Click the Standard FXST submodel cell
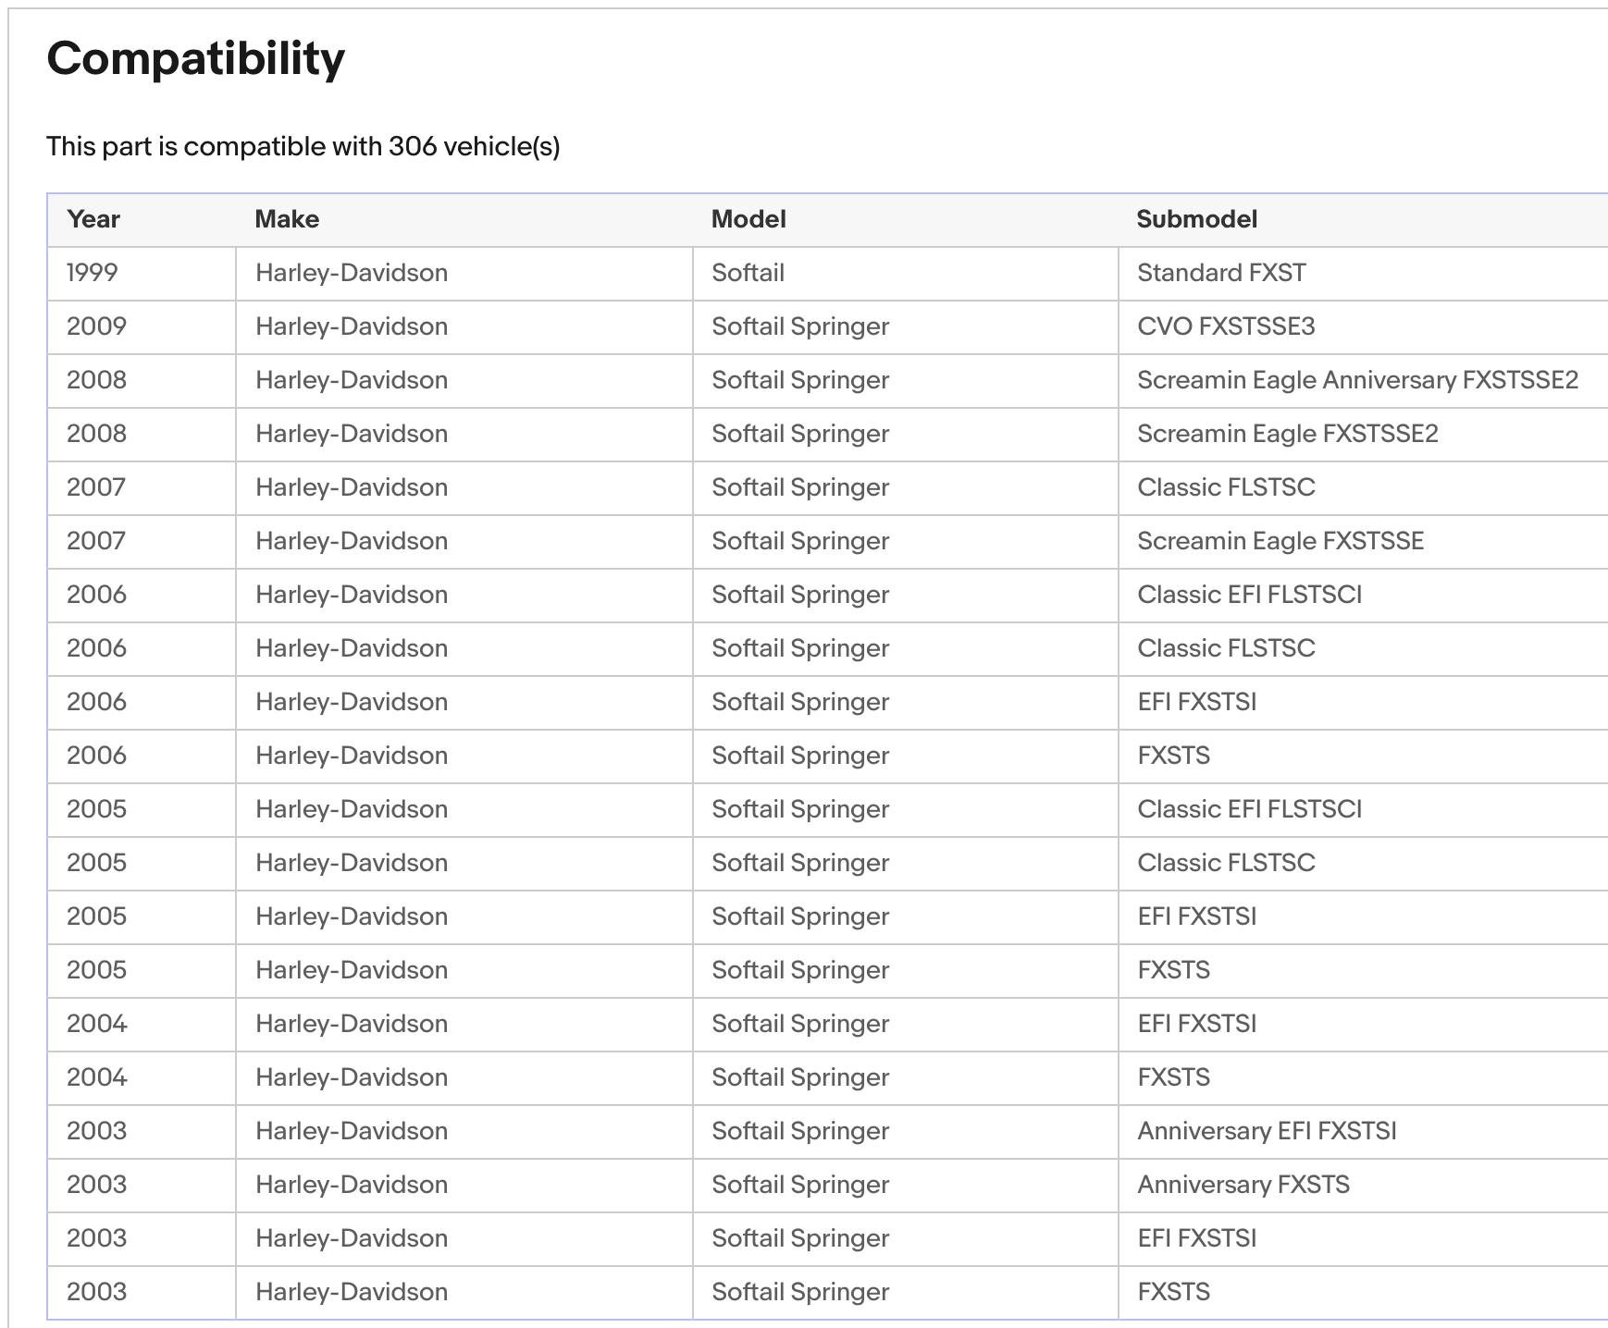 pyautogui.click(x=1221, y=273)
